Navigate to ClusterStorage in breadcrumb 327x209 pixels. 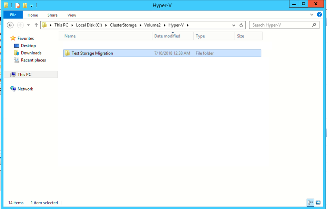click(123, 25)
